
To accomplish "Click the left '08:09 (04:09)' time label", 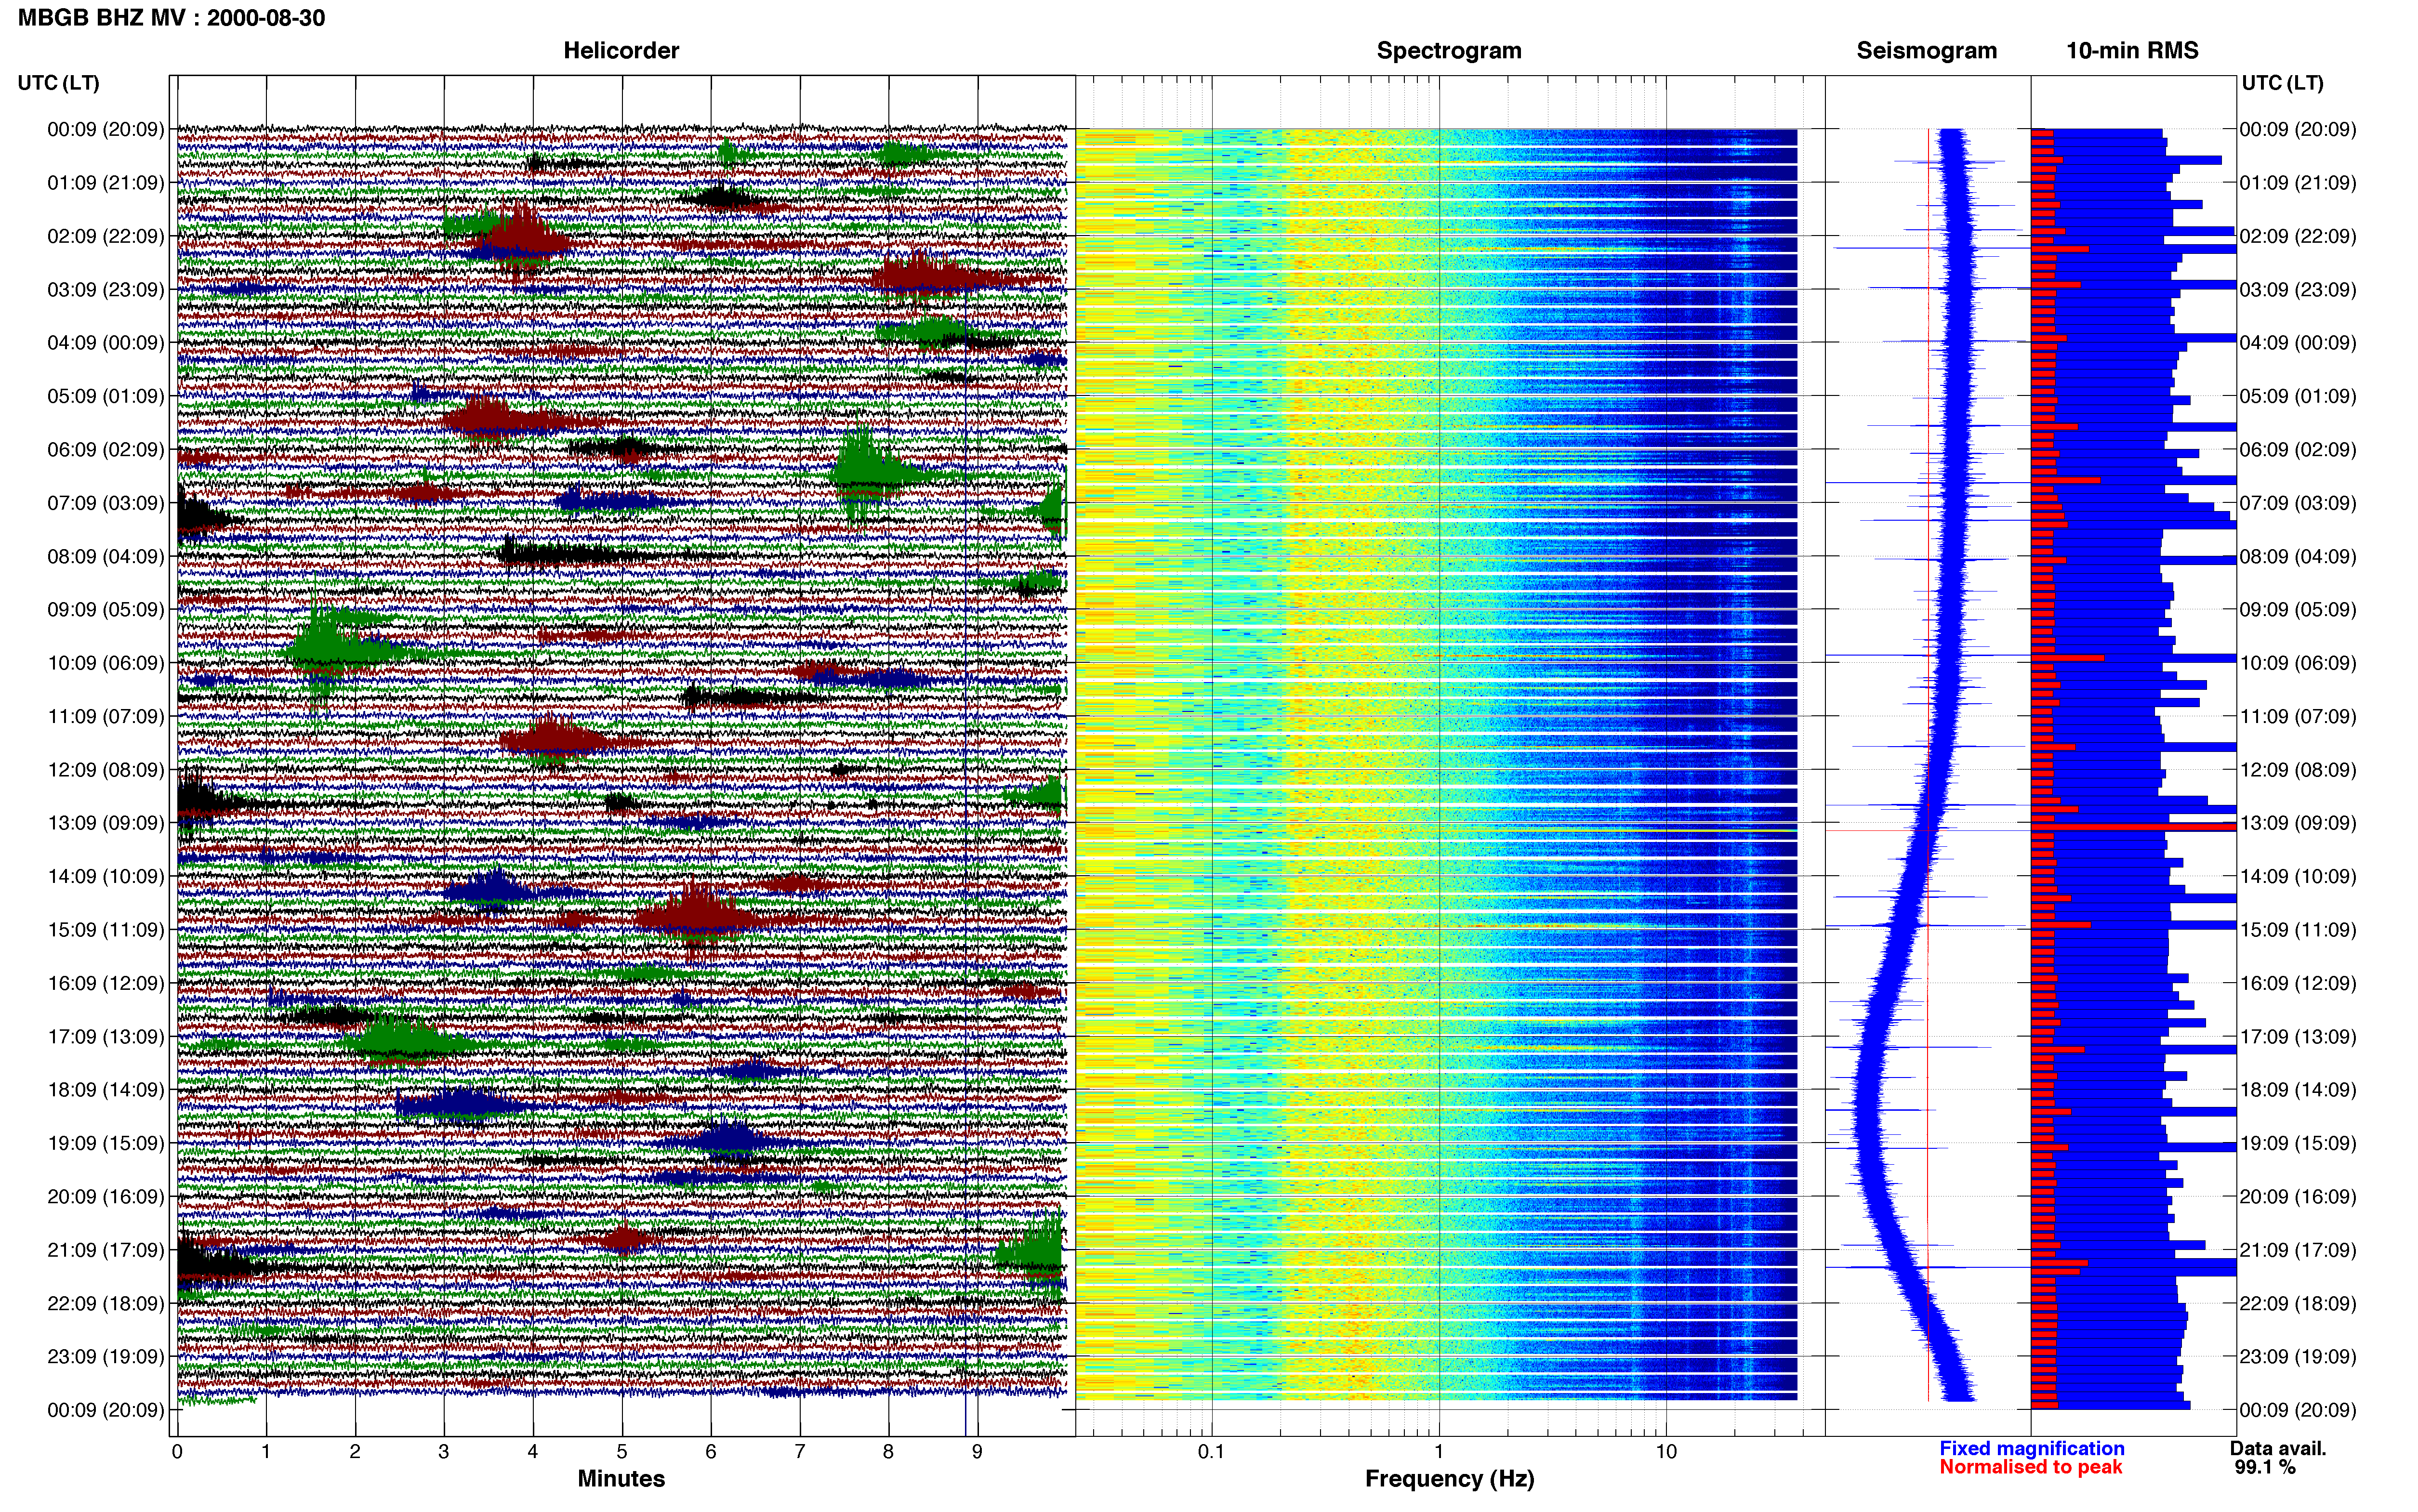I will [105, 556].
